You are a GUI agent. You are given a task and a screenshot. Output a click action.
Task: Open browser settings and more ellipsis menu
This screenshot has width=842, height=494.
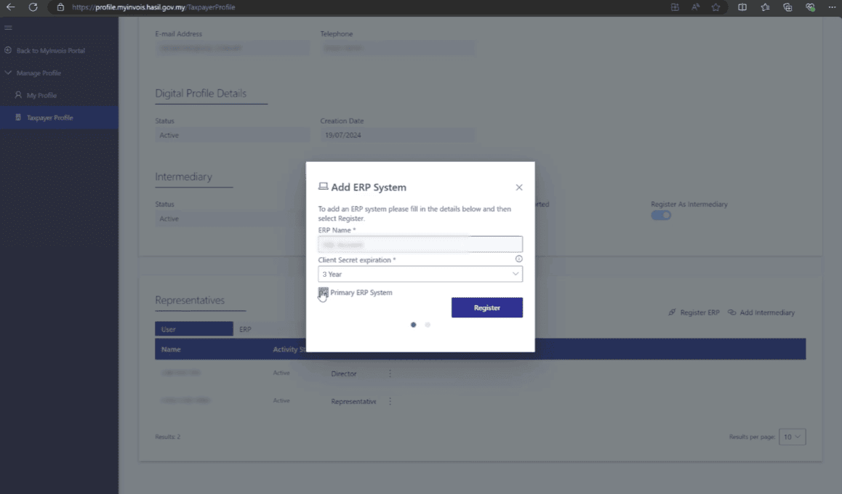tap(832, 7)
